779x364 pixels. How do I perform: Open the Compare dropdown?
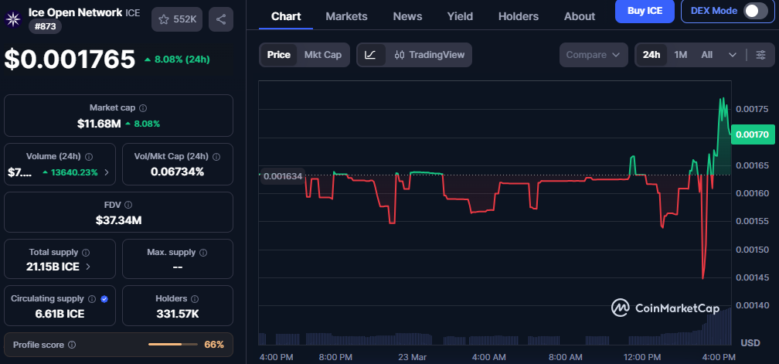pyautogui.click(x=594, y=55)
